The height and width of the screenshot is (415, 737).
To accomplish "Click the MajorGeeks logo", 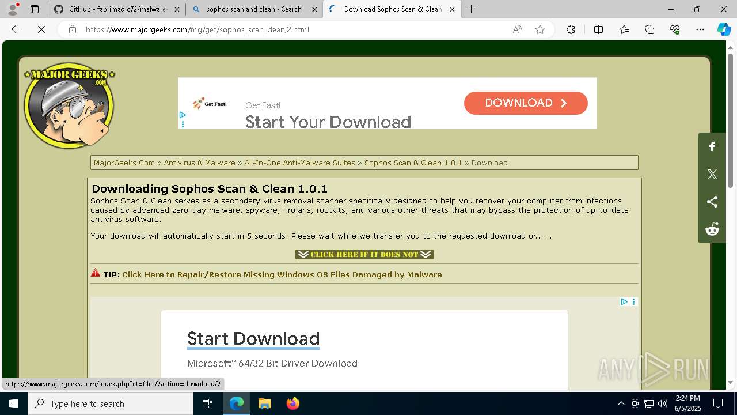I will click(69, 105).
